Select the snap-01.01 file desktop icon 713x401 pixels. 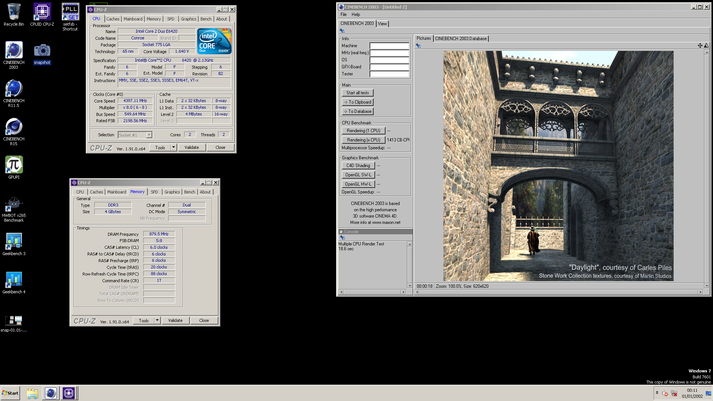[x=14, y=323]
